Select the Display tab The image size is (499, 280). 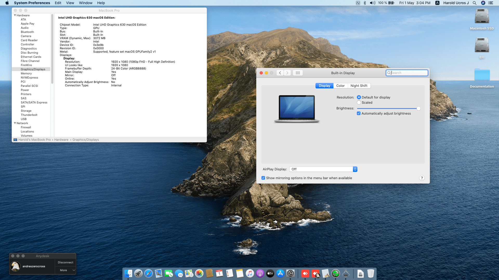(x=324, y=86)
